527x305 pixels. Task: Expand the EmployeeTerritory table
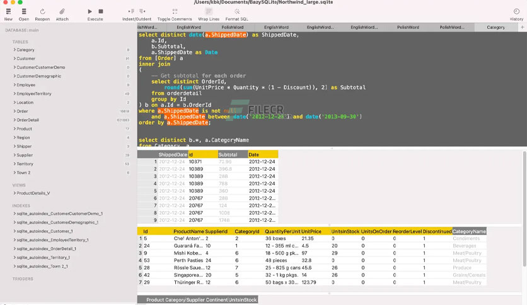[14, 94]
